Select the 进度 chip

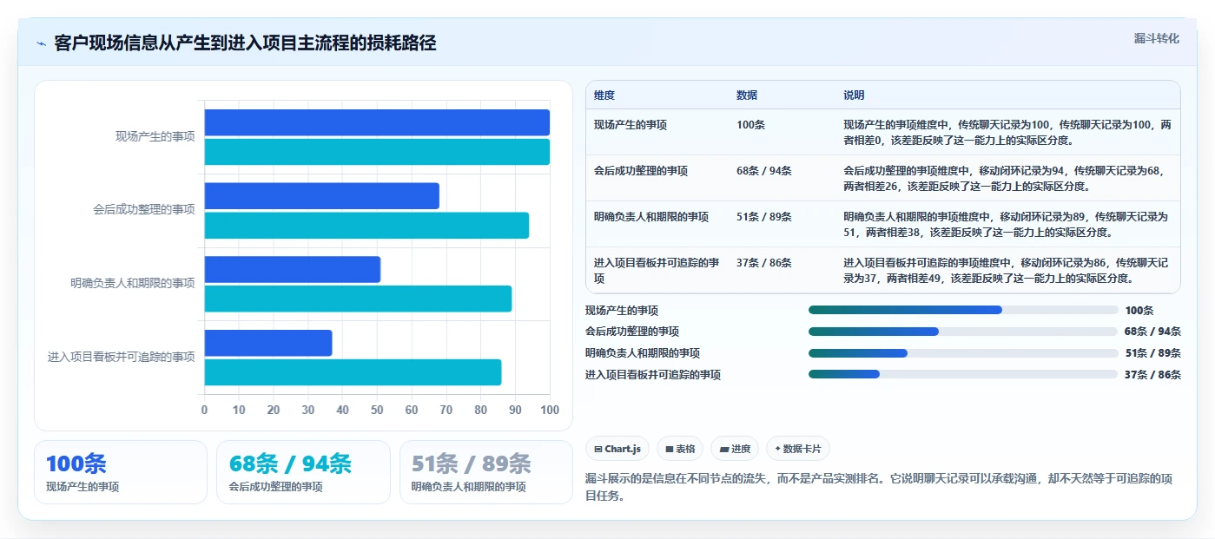735,449
